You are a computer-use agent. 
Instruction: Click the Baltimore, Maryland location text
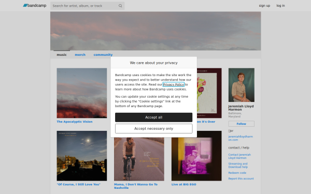click(x=235, y=115)
